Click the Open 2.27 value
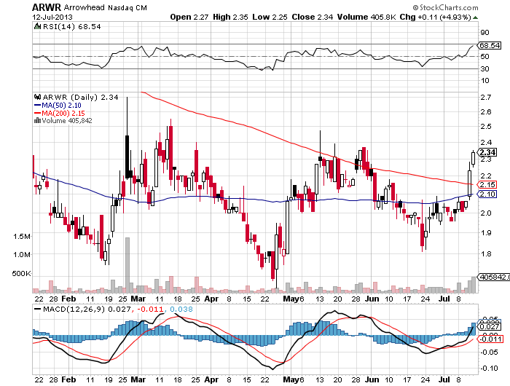Viewport: 510px width, 386px height. pyautogui.click(x=189, y=17)
